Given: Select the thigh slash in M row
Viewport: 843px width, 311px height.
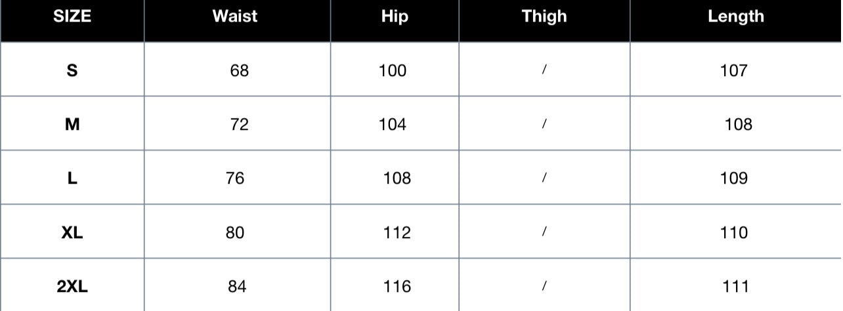Looking at the screenshot, I should (x=544, y=124).
